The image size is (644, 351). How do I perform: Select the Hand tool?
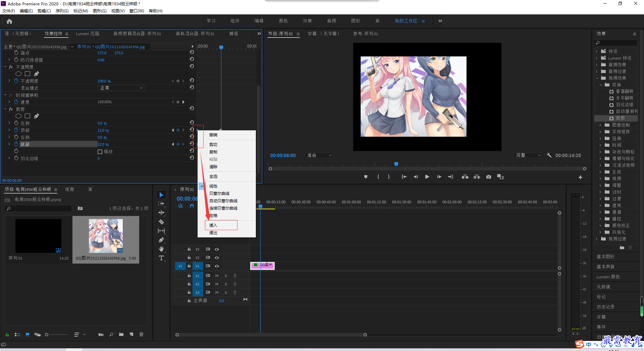pos(161,249)
